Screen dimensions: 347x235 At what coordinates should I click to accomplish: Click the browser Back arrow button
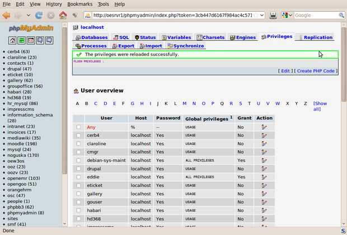(x=6, y=15)
